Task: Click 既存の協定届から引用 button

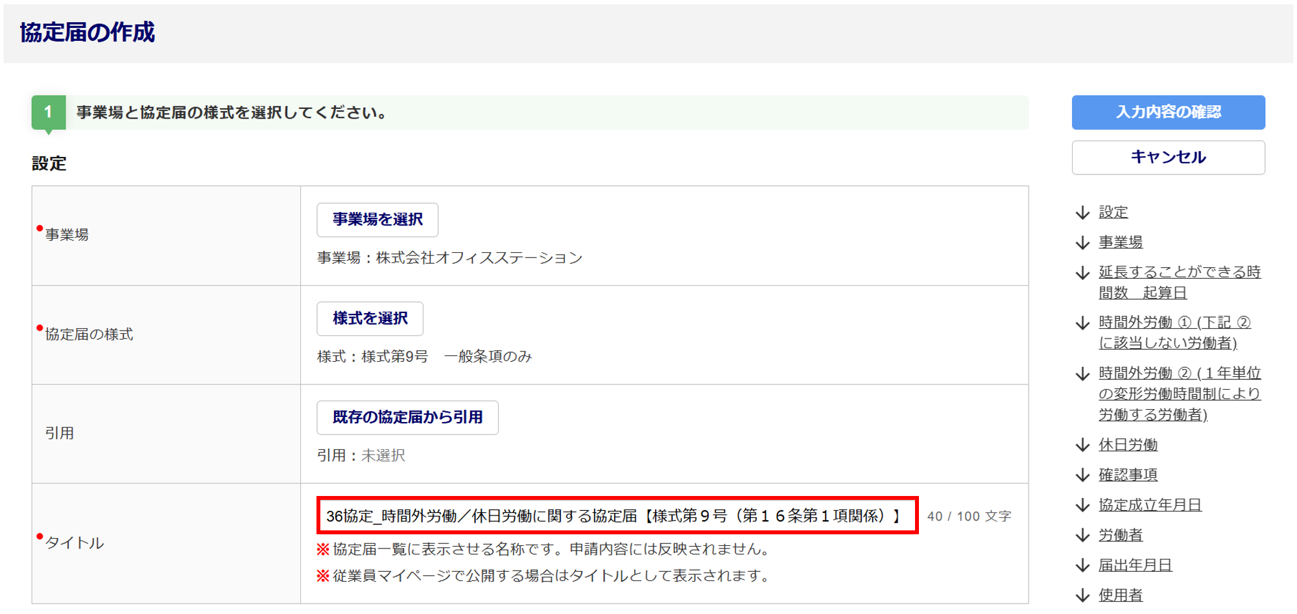Action: click(407, 418)
